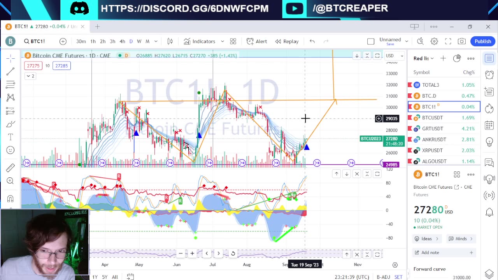Viewport: 498px width, 280px height.
Task: Open the ideas lightbulb panel
Action: click(489, 142)
